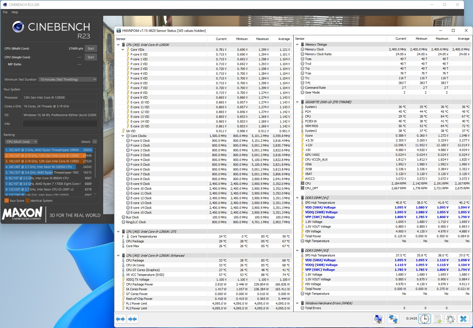This screenshot has width=473, height=328.
Task: Open HWiNFO settings via the gear icon
Action: point(450,319)
